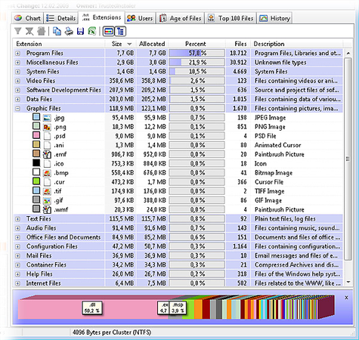
Task: Click the .msp label in bar chart
Action: tap(178, 308)
